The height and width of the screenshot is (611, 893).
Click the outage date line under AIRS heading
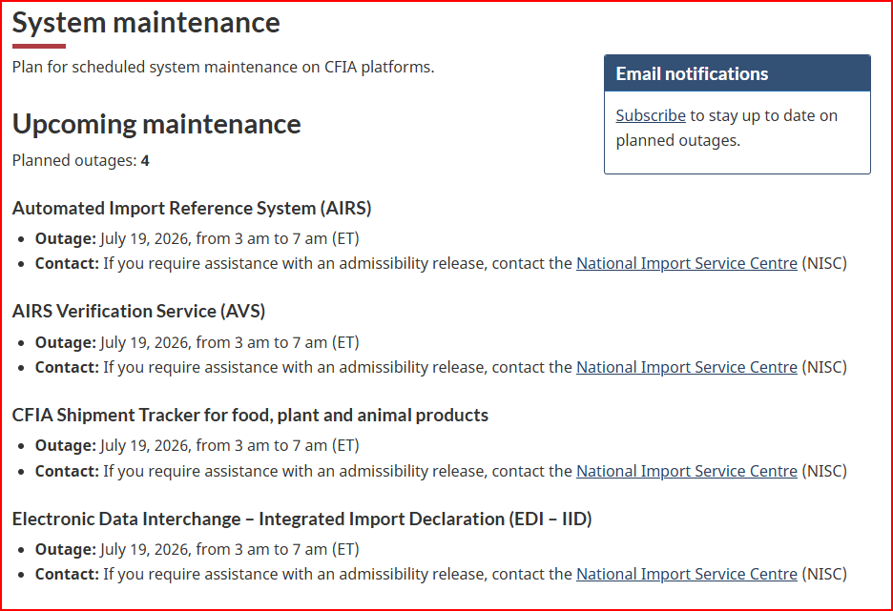[197, 238]
